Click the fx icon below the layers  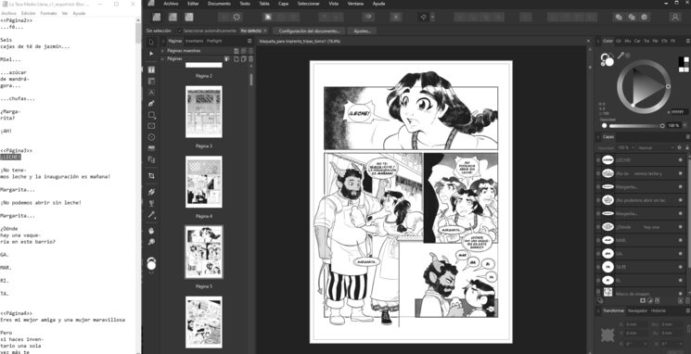pos(657,301)
